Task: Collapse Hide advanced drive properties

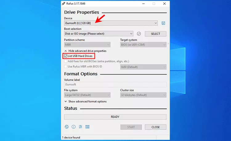Action: pos(85,51)
